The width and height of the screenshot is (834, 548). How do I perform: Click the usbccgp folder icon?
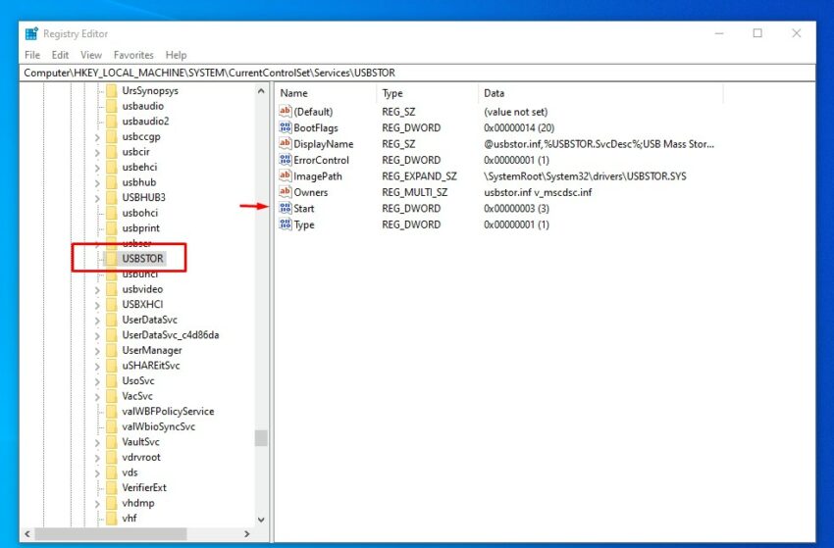pyautogui.click(x=111, y=136)
